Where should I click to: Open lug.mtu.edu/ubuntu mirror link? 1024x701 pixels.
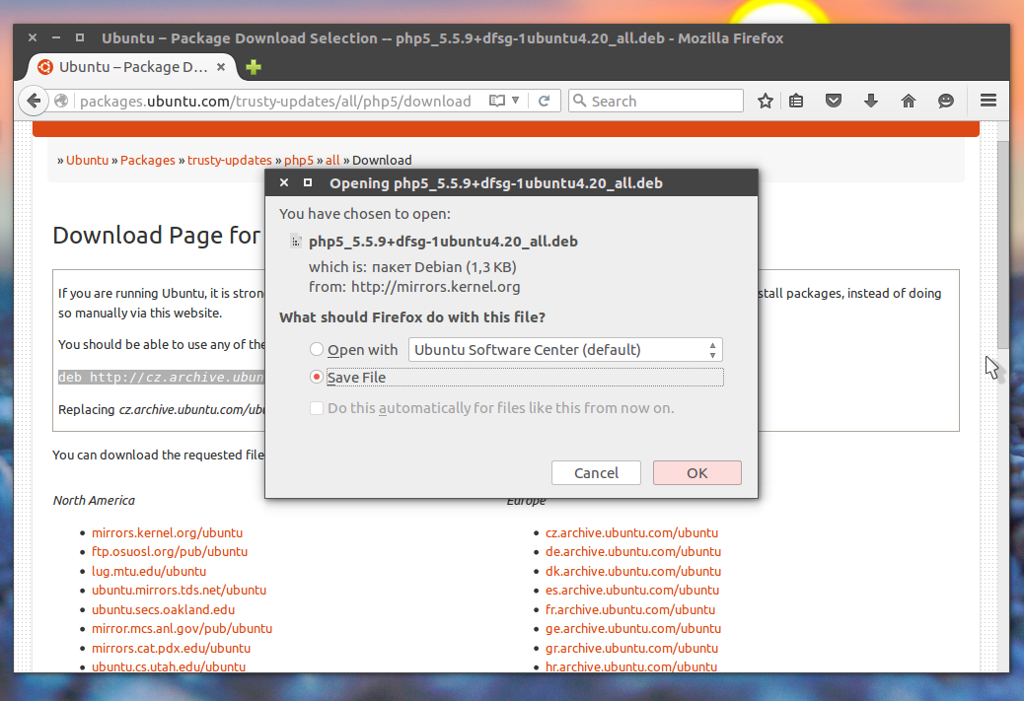pyautogui.click(x=149, y=571)
